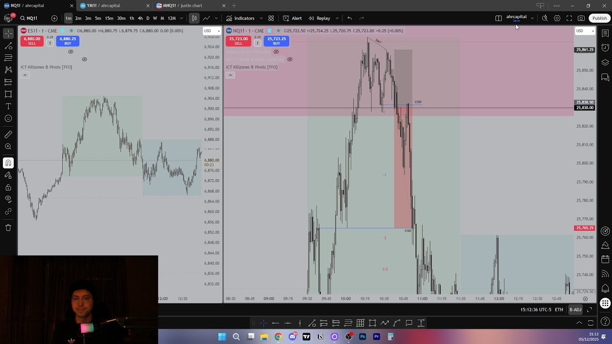Expand the timeframe interval dropdown arrow
The width and height of the screenshot is (612, 344).
[x=181, y=18]
